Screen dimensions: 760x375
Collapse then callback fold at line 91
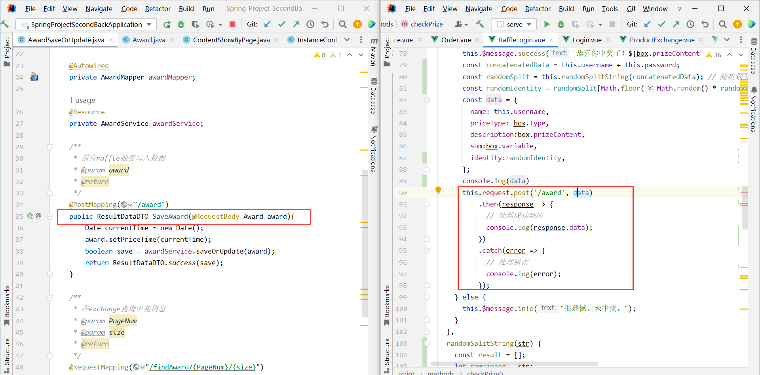click(427, 204)
